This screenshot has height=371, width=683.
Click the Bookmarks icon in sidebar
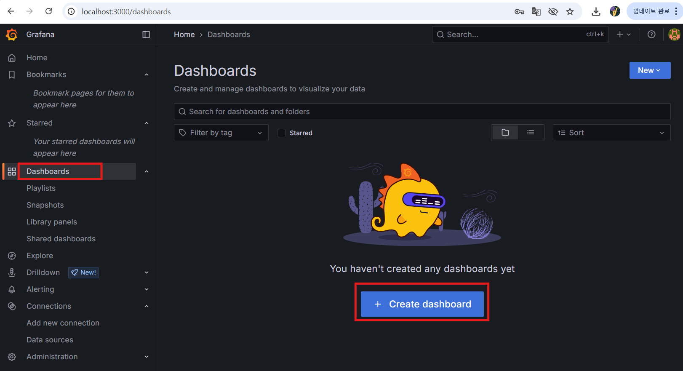pos(12,75)
